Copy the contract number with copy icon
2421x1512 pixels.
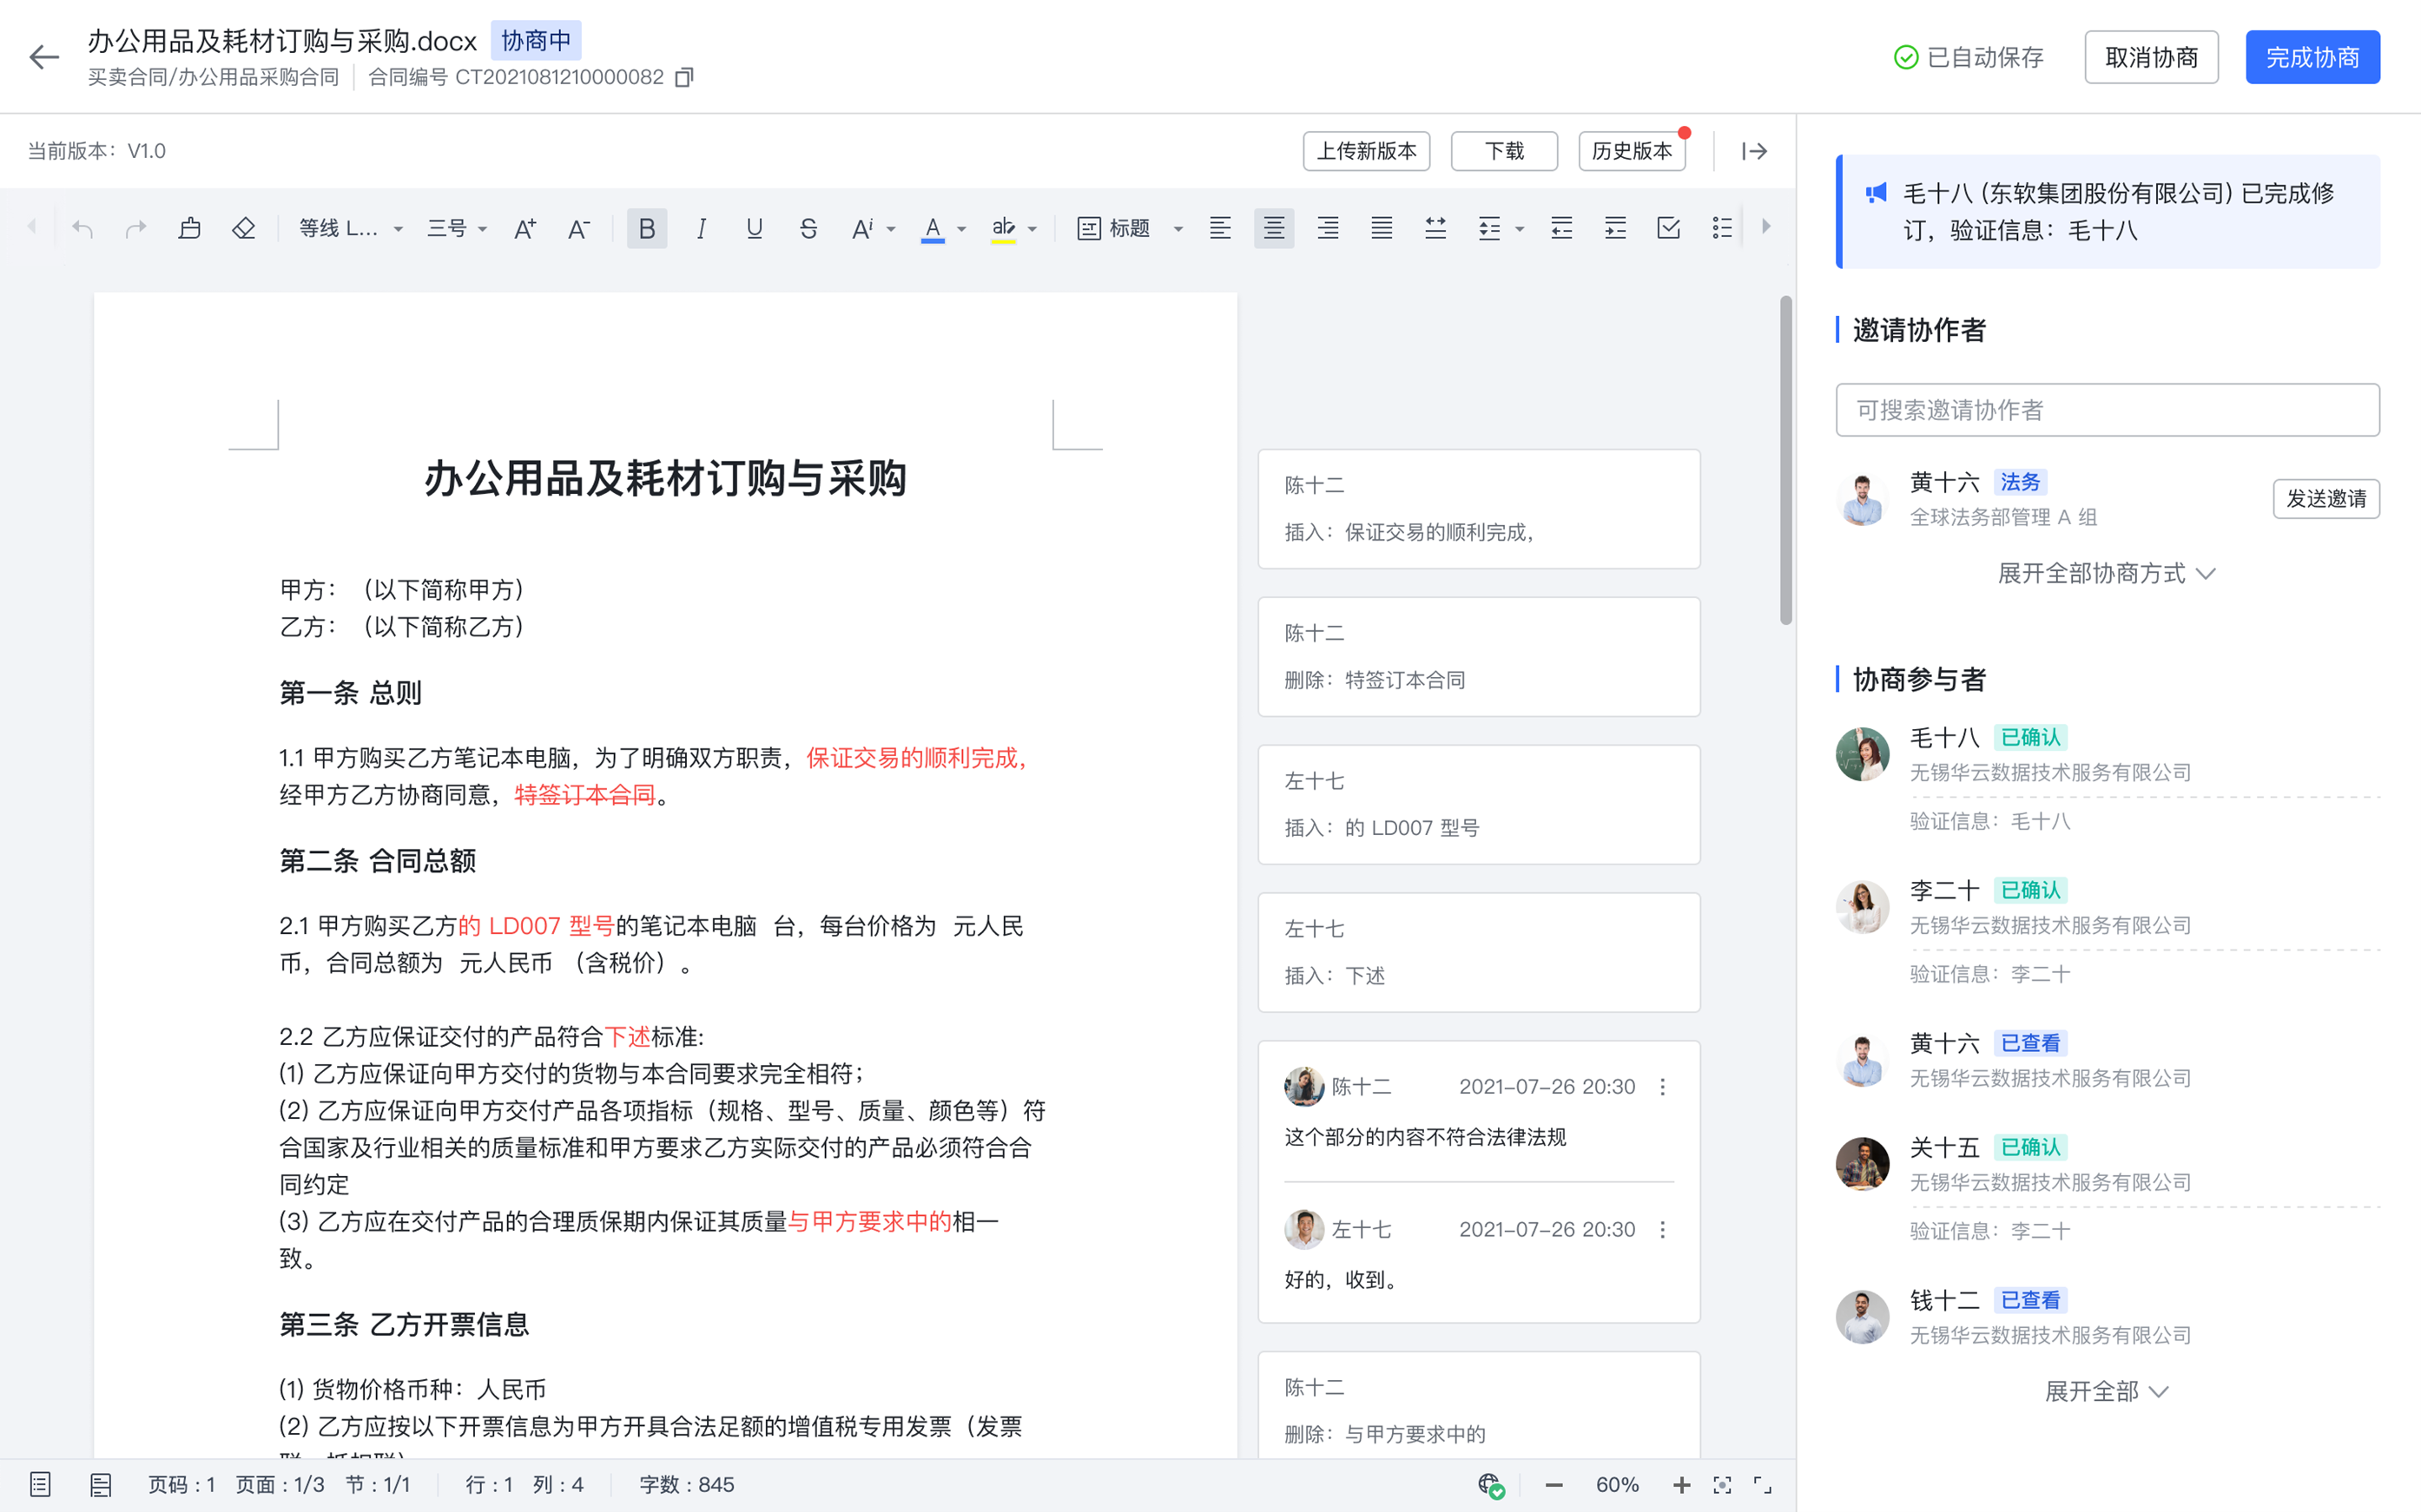tap(684, 78)
